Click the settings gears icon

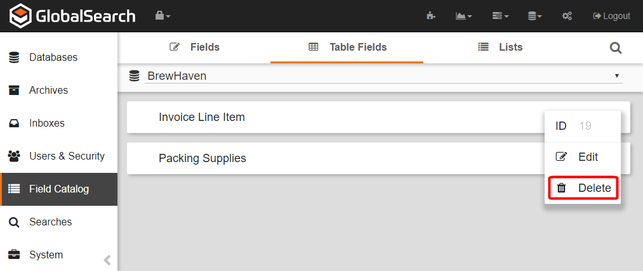(567, 16)
